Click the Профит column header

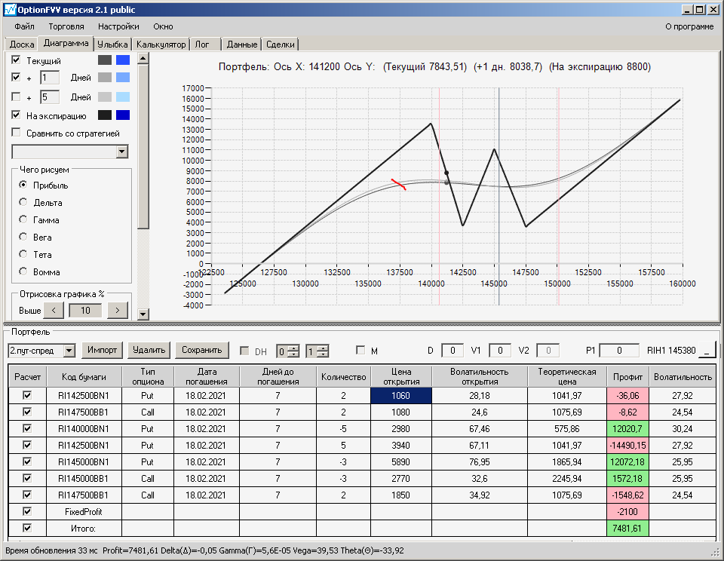(x=627, y=377)
